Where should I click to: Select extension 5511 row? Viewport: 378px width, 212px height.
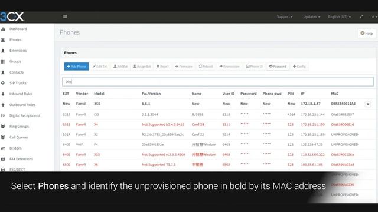pyautogui.click(x=218, y=124)
